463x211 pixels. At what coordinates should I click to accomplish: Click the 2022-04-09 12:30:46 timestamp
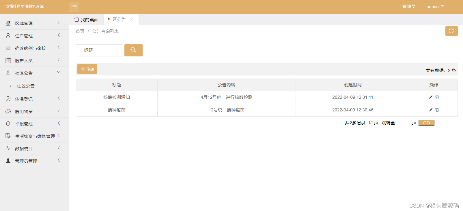point(353,110)
